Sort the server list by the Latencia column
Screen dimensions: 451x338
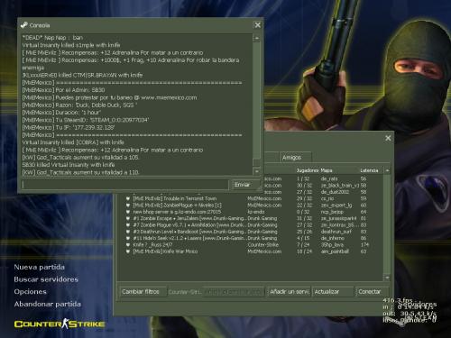(369, 170)
